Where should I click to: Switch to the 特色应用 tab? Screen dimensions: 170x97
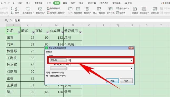click(104, 3)
